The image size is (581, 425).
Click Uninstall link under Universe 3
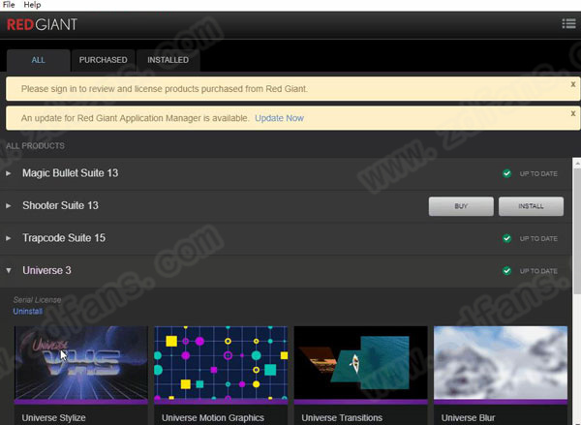(28, 311)
